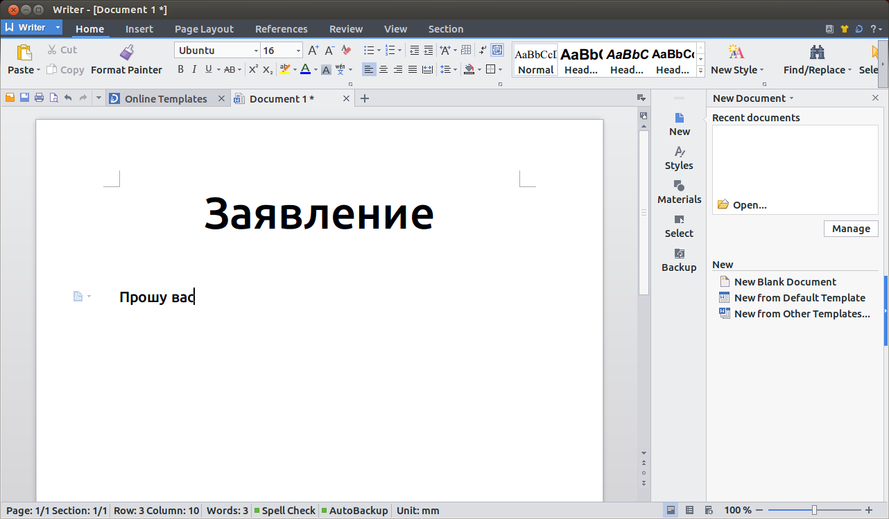Toggle justified text alignment

pyautogui.click(x=412, y=69)
